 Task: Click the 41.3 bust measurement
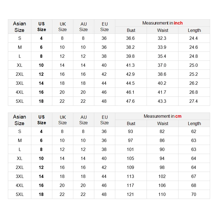pyautogui.click(x=131, y=65)
